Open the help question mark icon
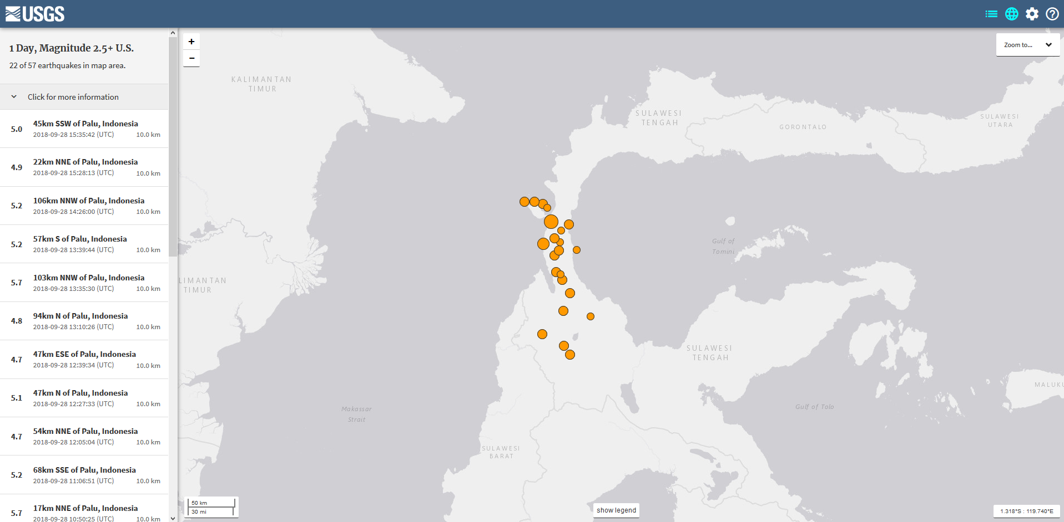The width and height of the screenshot is (1064, 522). [1052, 14]
